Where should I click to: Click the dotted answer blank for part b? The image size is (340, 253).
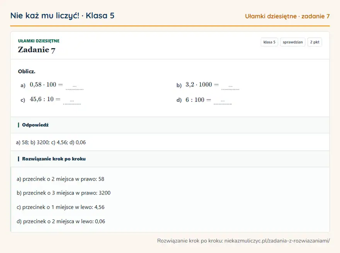(230, 87)
